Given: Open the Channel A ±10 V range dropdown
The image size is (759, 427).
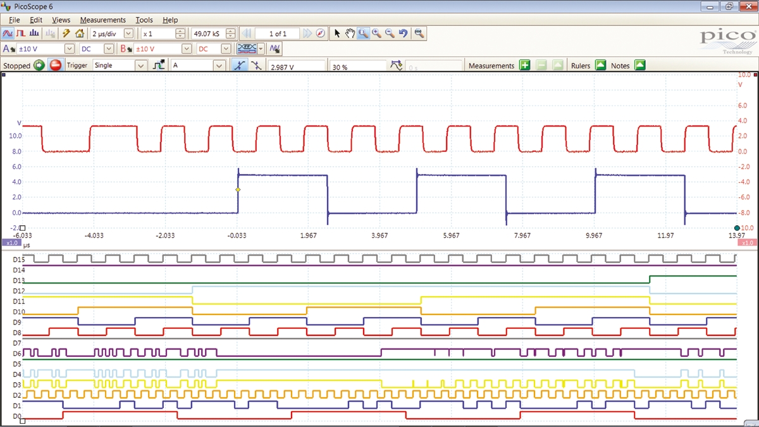Looking at the screenshot, I should pyautogui.click(x=68, y=48).
